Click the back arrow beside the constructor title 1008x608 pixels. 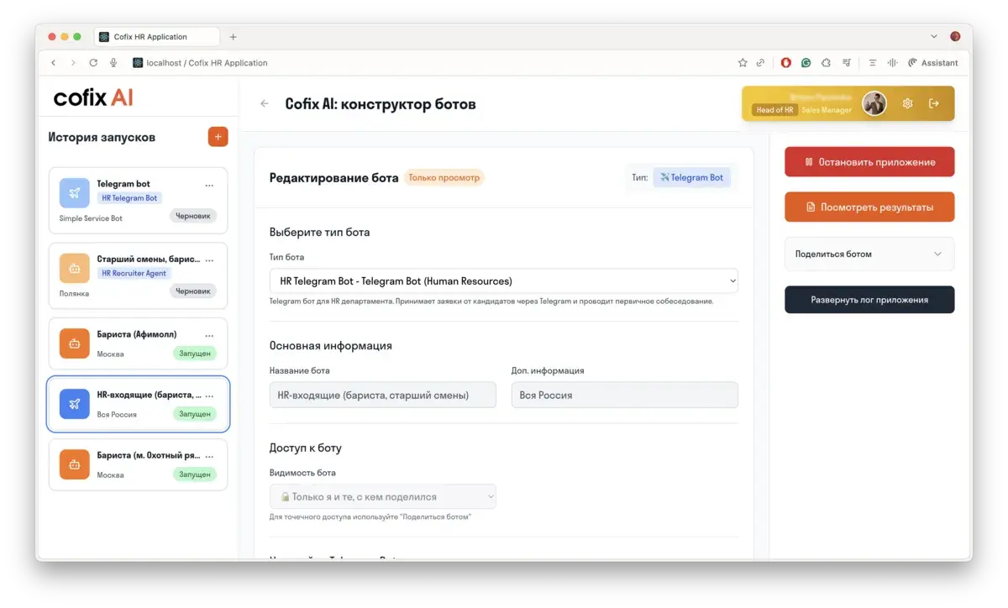265,104
